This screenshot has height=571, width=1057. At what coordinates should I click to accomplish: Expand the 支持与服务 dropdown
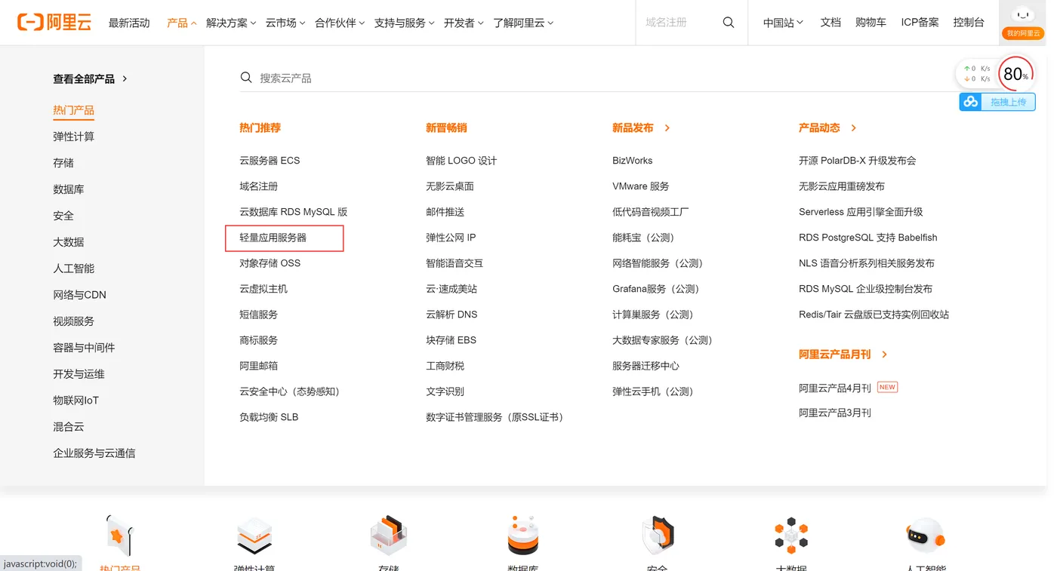[405, 23]
